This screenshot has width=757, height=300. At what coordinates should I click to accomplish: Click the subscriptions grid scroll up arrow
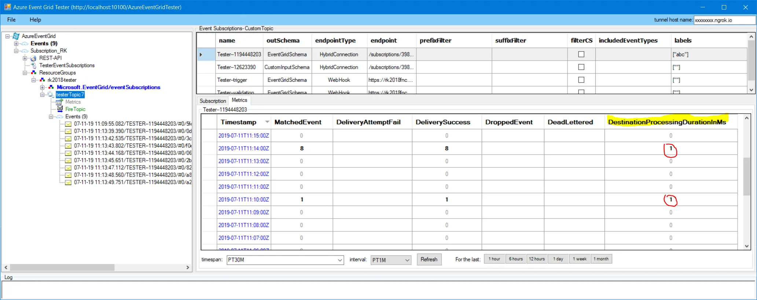point(751,37)
